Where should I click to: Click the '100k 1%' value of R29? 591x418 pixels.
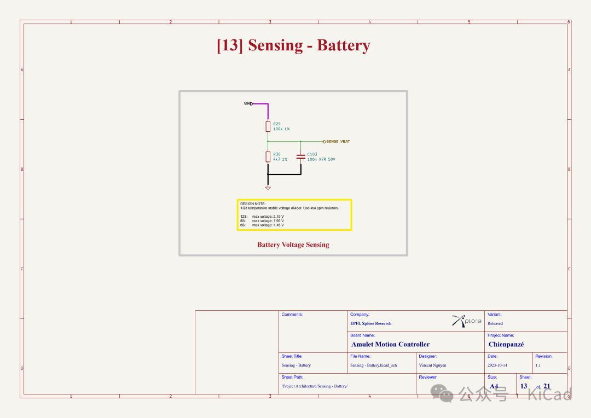tap(281, 129)
